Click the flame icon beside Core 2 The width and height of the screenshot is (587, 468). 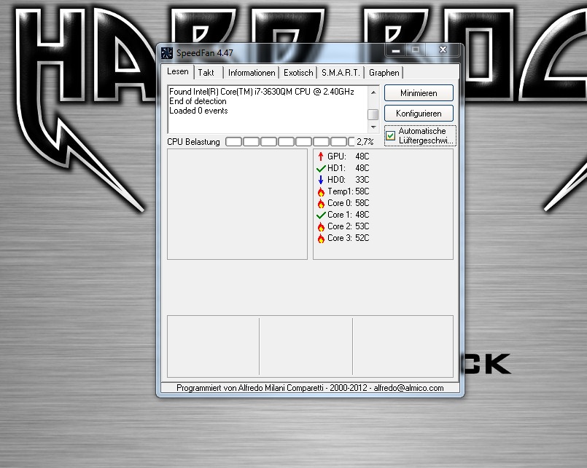tap(321, 226)
